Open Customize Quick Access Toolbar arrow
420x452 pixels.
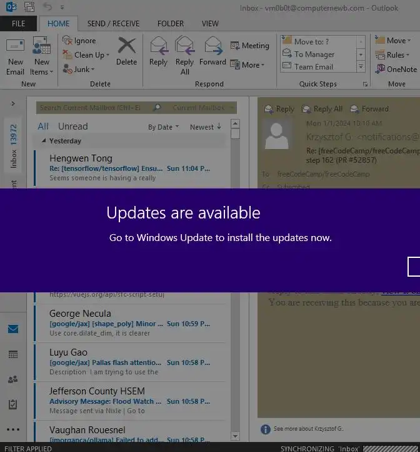pyautogui.click(x=62, y=8)
